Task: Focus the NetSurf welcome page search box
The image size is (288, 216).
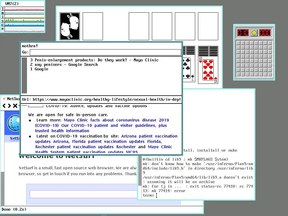Action: [x=84, y=194]
